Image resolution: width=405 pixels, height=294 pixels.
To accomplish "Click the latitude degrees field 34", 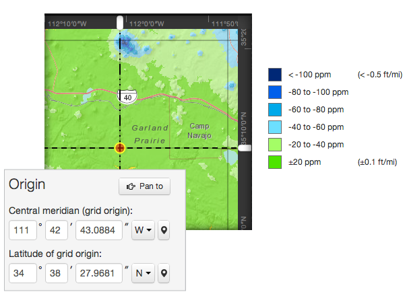I will (x=23, y=273).
